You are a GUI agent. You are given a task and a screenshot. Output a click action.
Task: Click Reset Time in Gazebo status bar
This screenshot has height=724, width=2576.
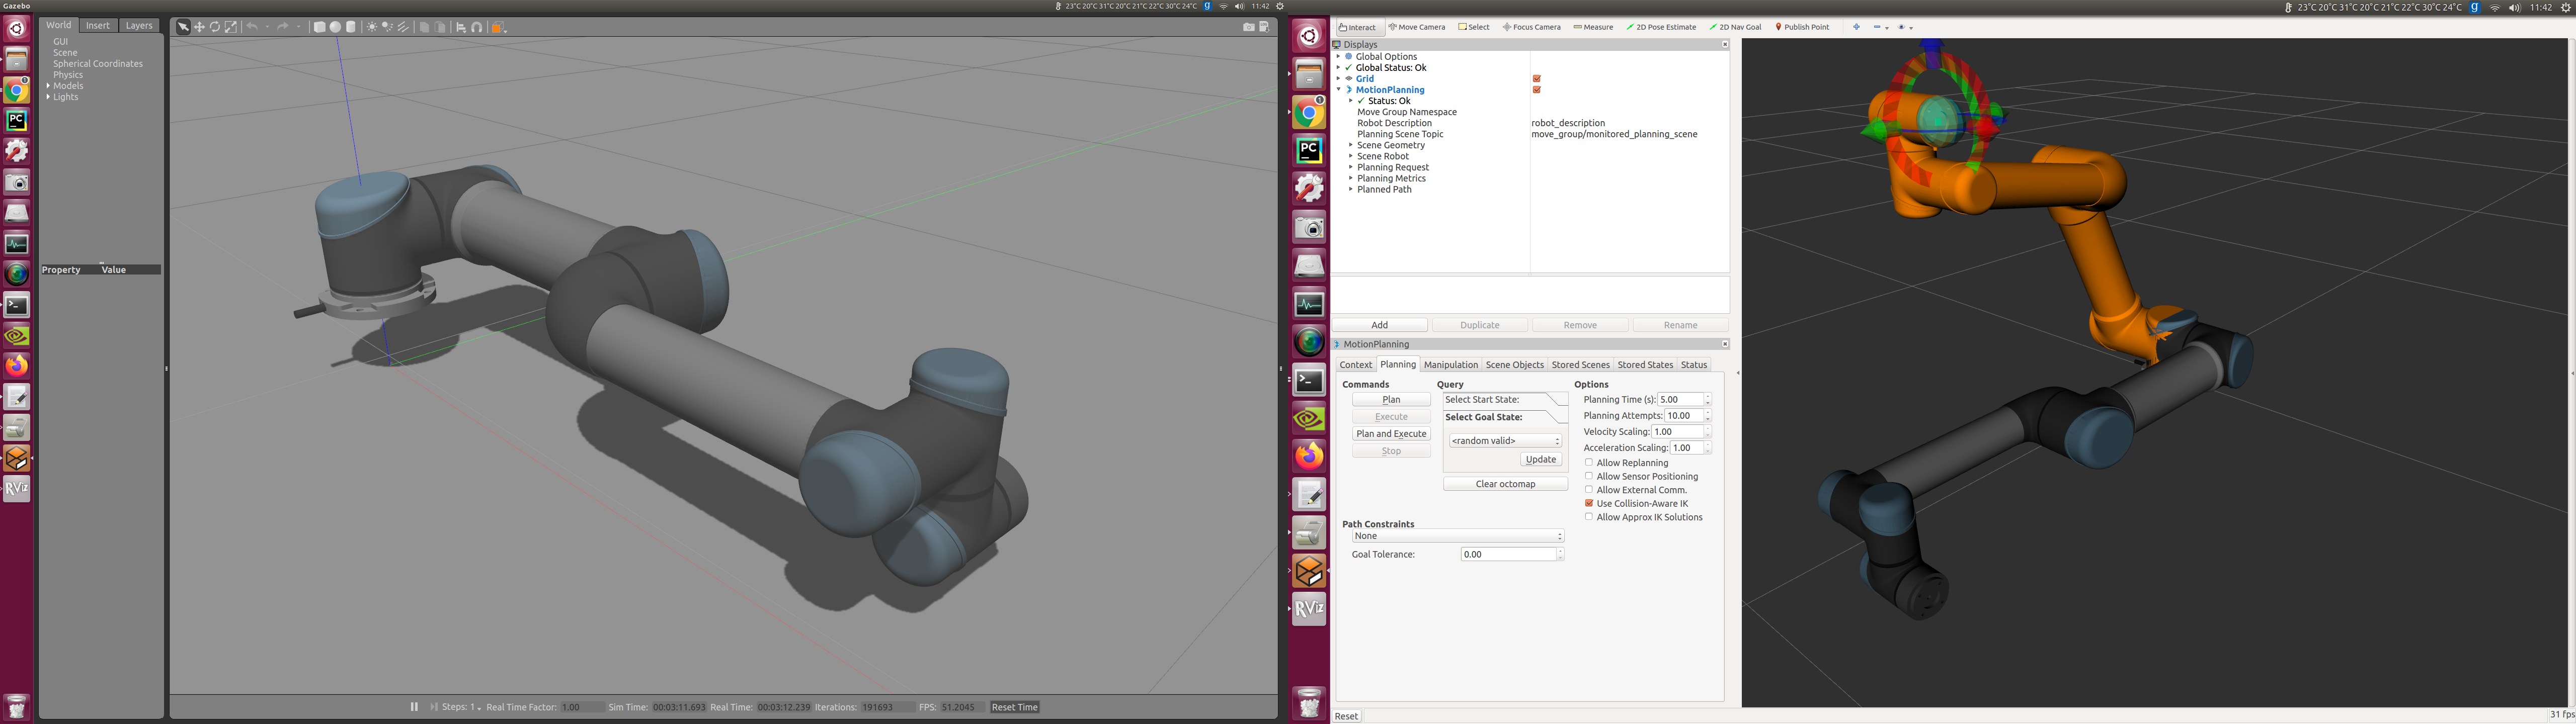[x=1015, y=707]
